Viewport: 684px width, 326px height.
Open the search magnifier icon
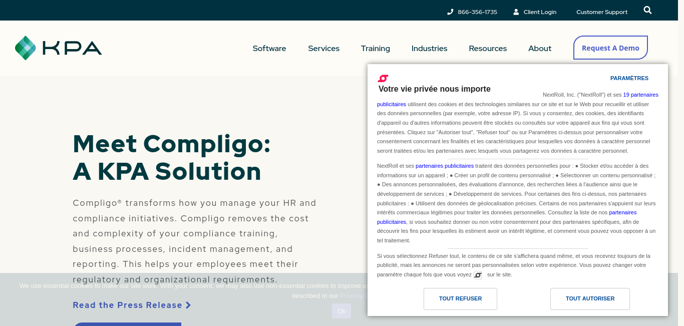(x=647, y=10)
